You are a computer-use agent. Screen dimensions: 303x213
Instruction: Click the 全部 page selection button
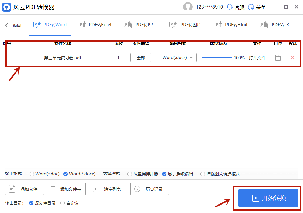click(x=141, y=58)
